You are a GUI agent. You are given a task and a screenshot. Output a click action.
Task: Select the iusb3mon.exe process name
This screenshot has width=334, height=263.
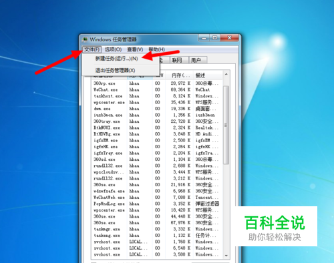[108, 115]
